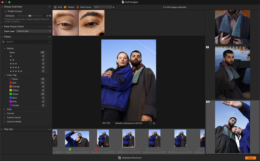Disable the Enable Groups checkbox
260x161 pixels.
(5, 11)
